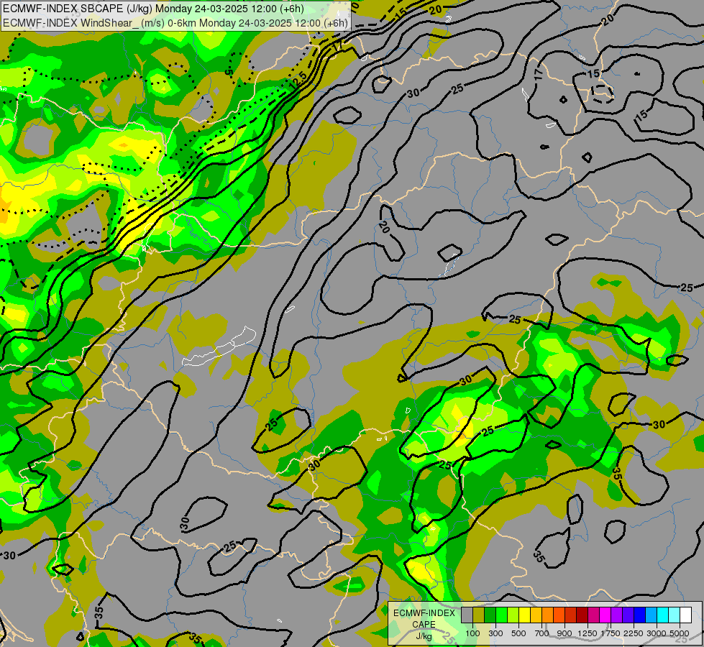704x647 pixels.
Task: Click the legend value 900
Action: point(564,633)
